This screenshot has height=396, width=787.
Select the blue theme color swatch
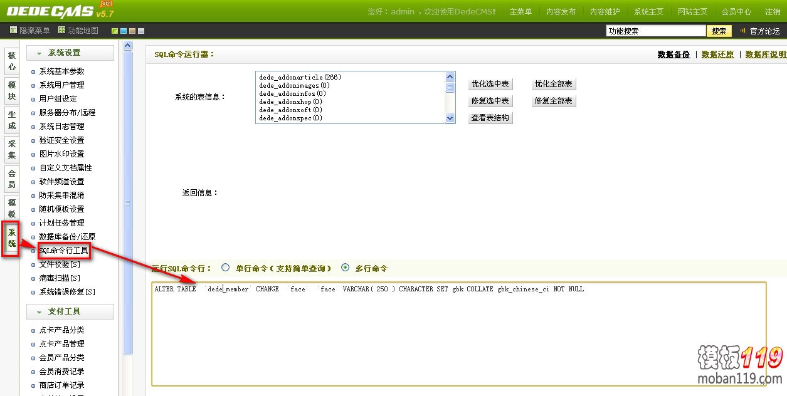click(124, 31)
